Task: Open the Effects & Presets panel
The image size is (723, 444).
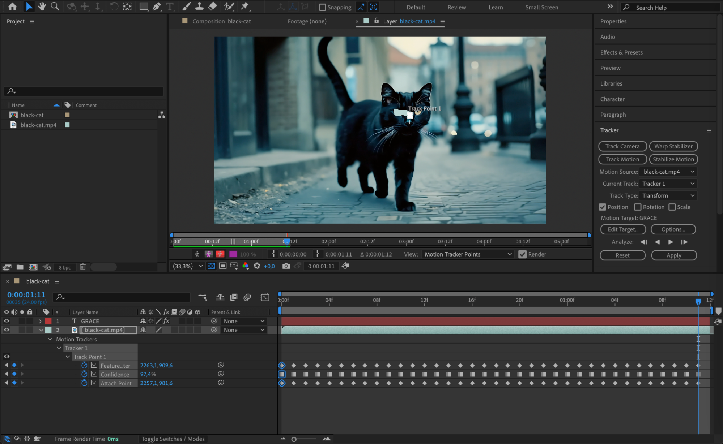Action: (x=621, y=52)
